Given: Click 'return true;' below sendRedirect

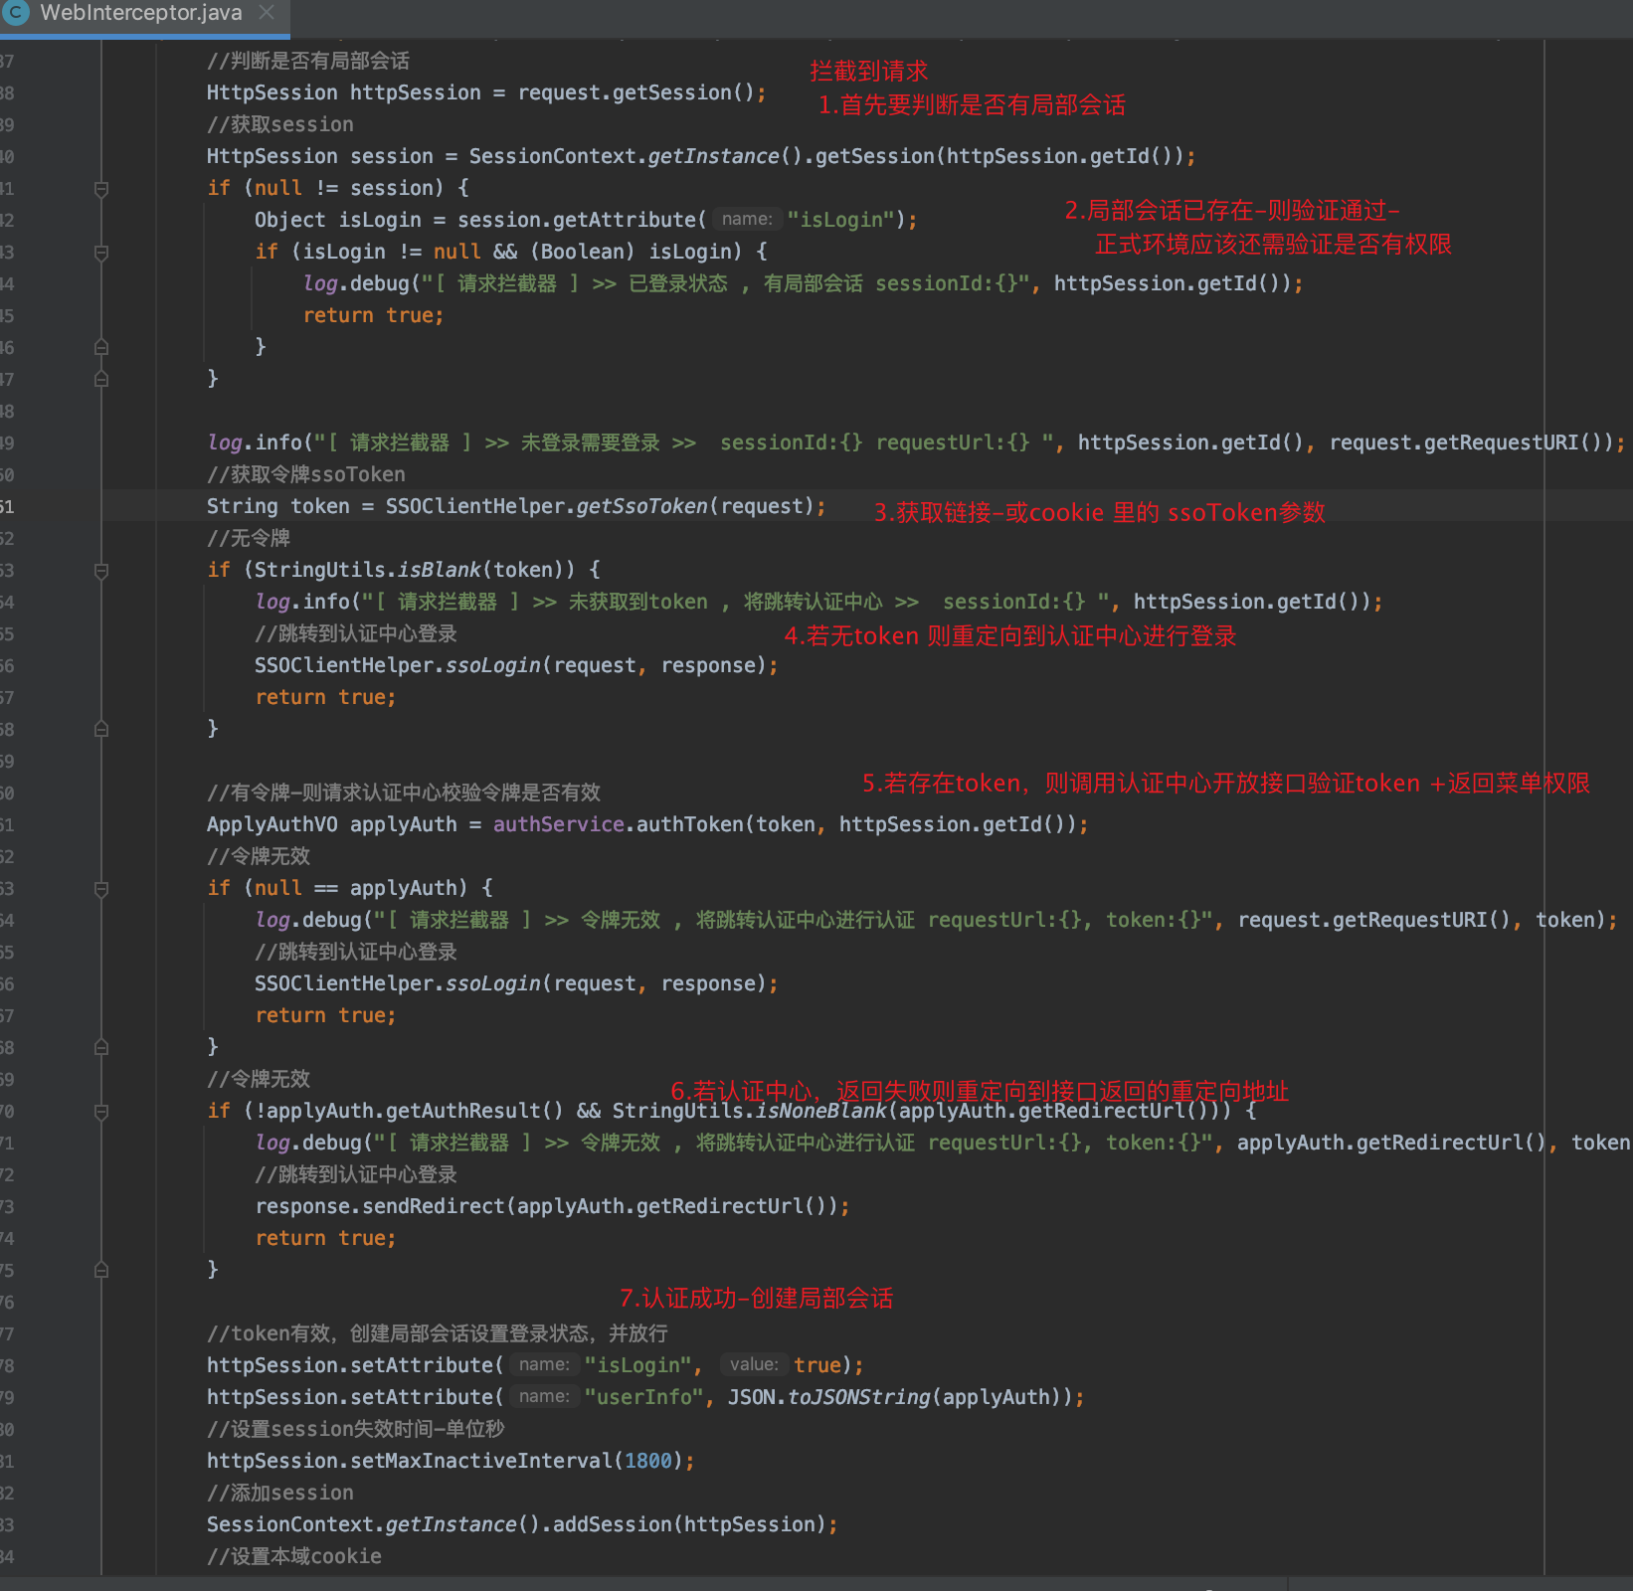Looking at the screenshot, I should (325, 1238).
